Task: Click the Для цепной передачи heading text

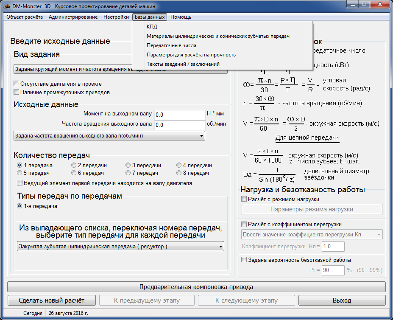Action: pos(307,138)
